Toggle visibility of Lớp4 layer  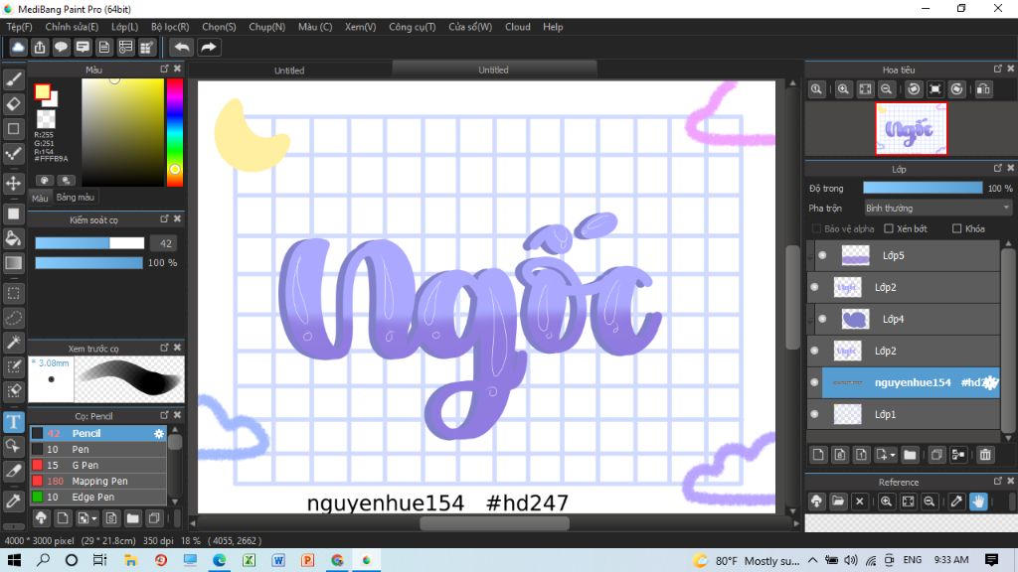822,319
